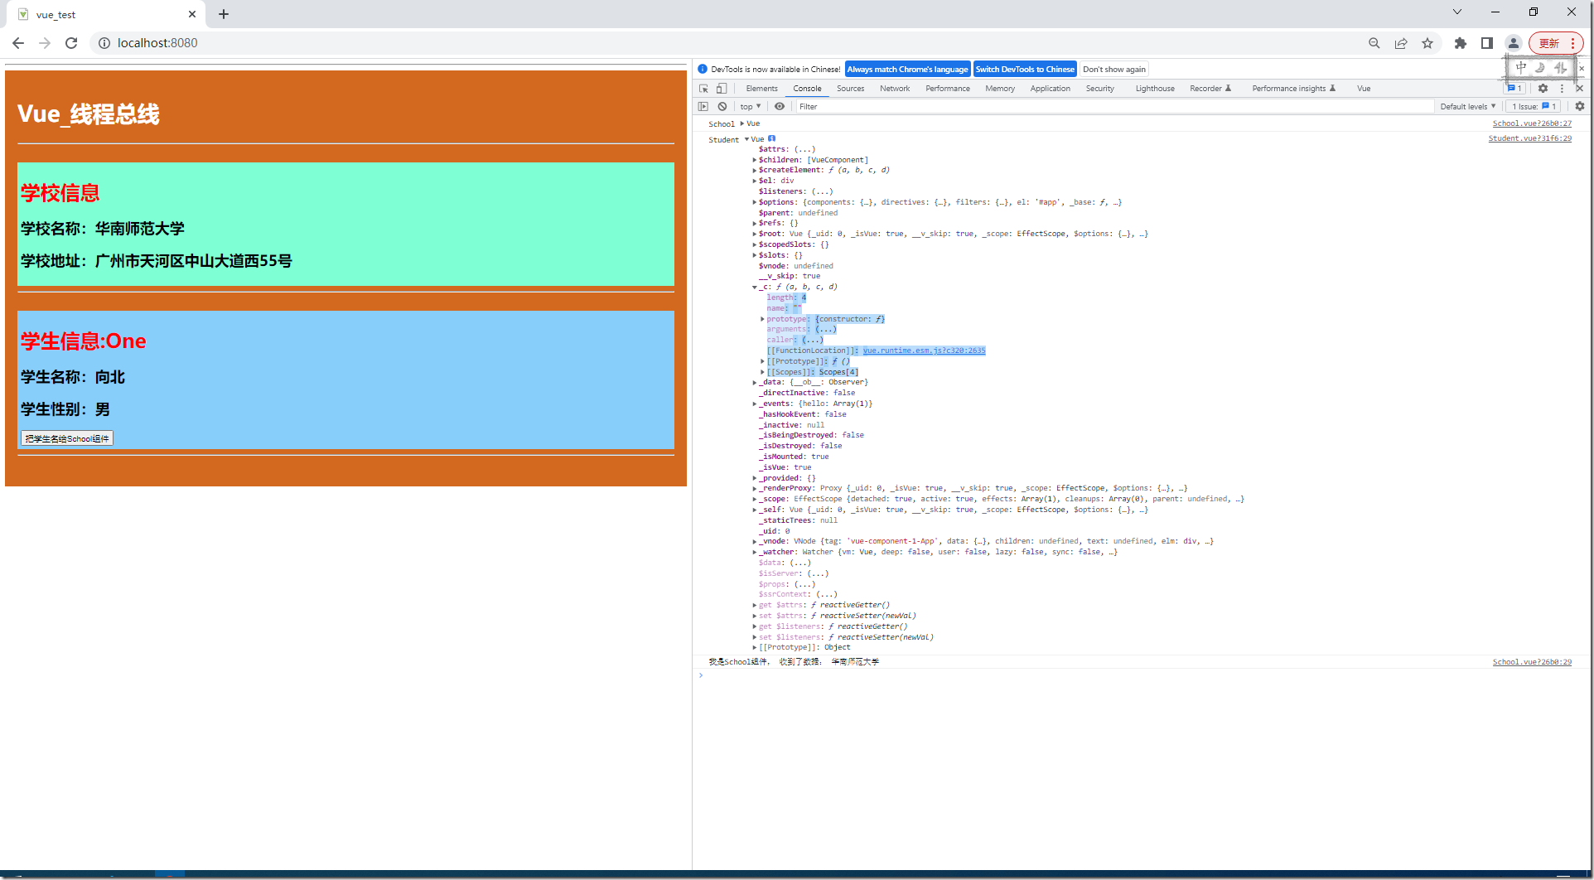This screenshot has height=880, width=1594.
Task: Close the vue_test tab
Action: 192,14
